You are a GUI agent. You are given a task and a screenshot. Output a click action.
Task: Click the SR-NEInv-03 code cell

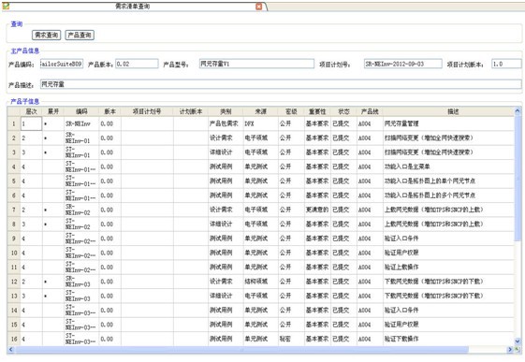81,282
